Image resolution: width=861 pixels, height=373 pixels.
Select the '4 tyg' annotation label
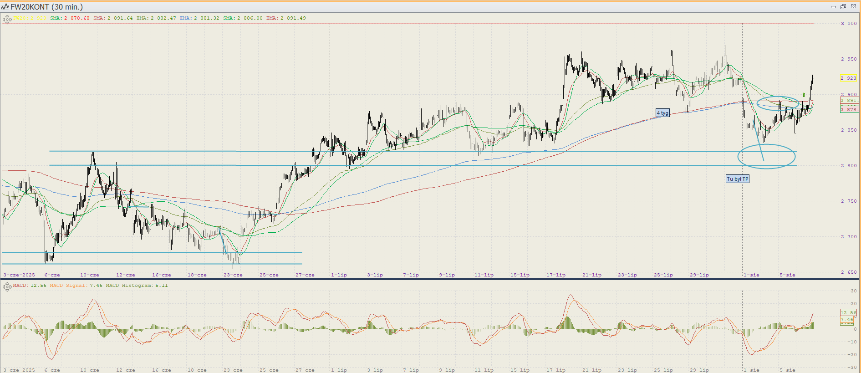pyautogui.click(x=662, y=113)
